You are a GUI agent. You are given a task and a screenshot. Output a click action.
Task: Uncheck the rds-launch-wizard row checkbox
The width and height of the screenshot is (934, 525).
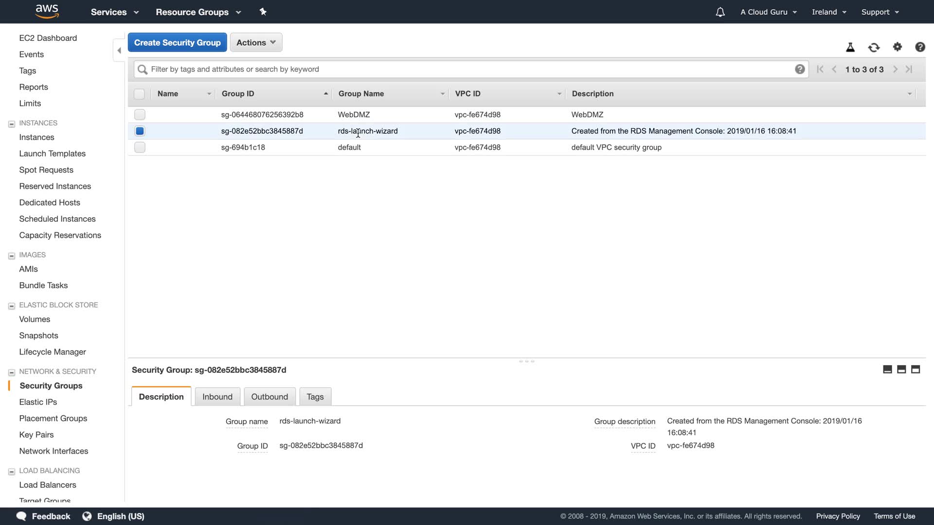click(x=140, y=131)
